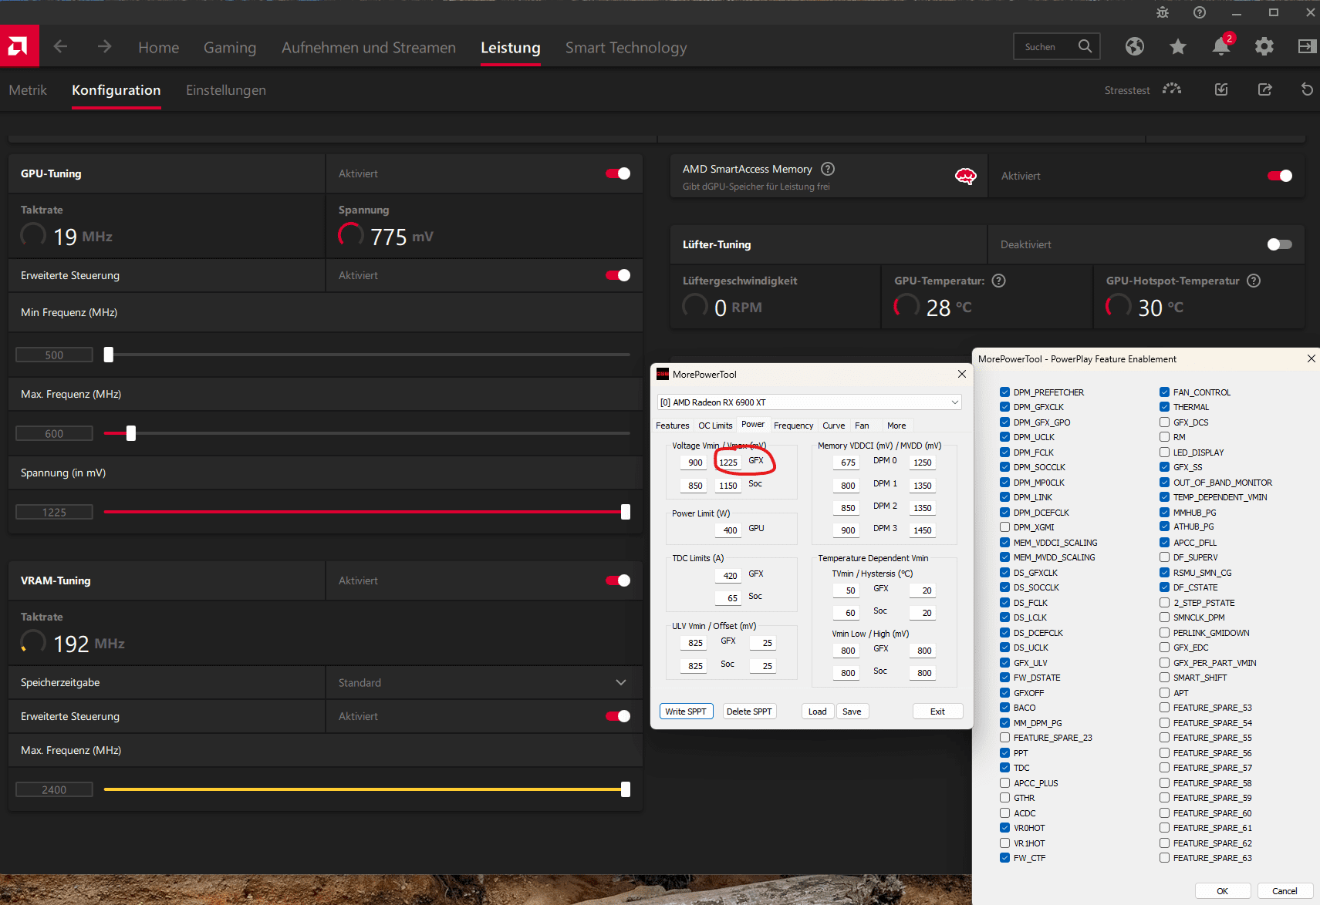Open the Gaming tab
Viewport: 1320px width, 905px height.
230,47
